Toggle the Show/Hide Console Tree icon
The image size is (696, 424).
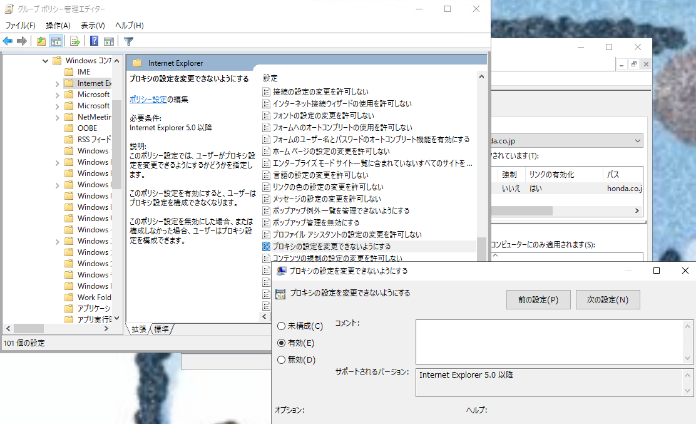point(56,41)
